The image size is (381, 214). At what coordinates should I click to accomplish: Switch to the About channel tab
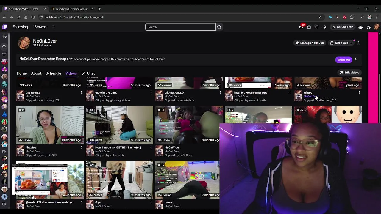point(36,73)
